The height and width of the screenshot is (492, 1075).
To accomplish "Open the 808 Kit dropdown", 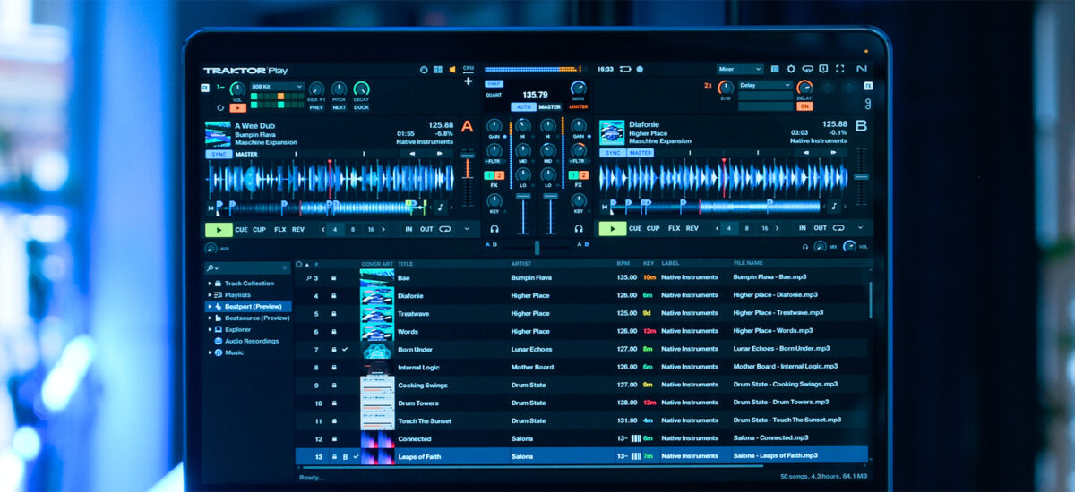I will [x=277, y=87].
